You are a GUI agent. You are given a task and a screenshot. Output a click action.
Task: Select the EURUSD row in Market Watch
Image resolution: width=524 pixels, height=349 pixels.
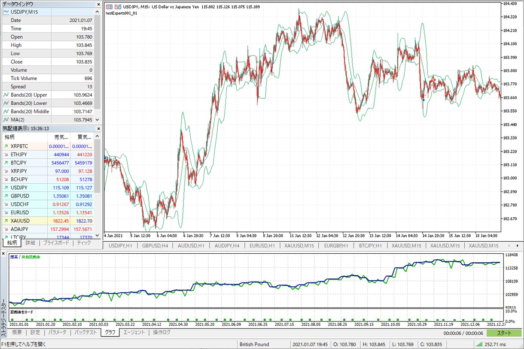pos(51,212)
